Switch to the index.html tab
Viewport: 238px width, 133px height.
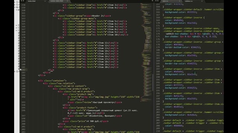pos(32,1)
